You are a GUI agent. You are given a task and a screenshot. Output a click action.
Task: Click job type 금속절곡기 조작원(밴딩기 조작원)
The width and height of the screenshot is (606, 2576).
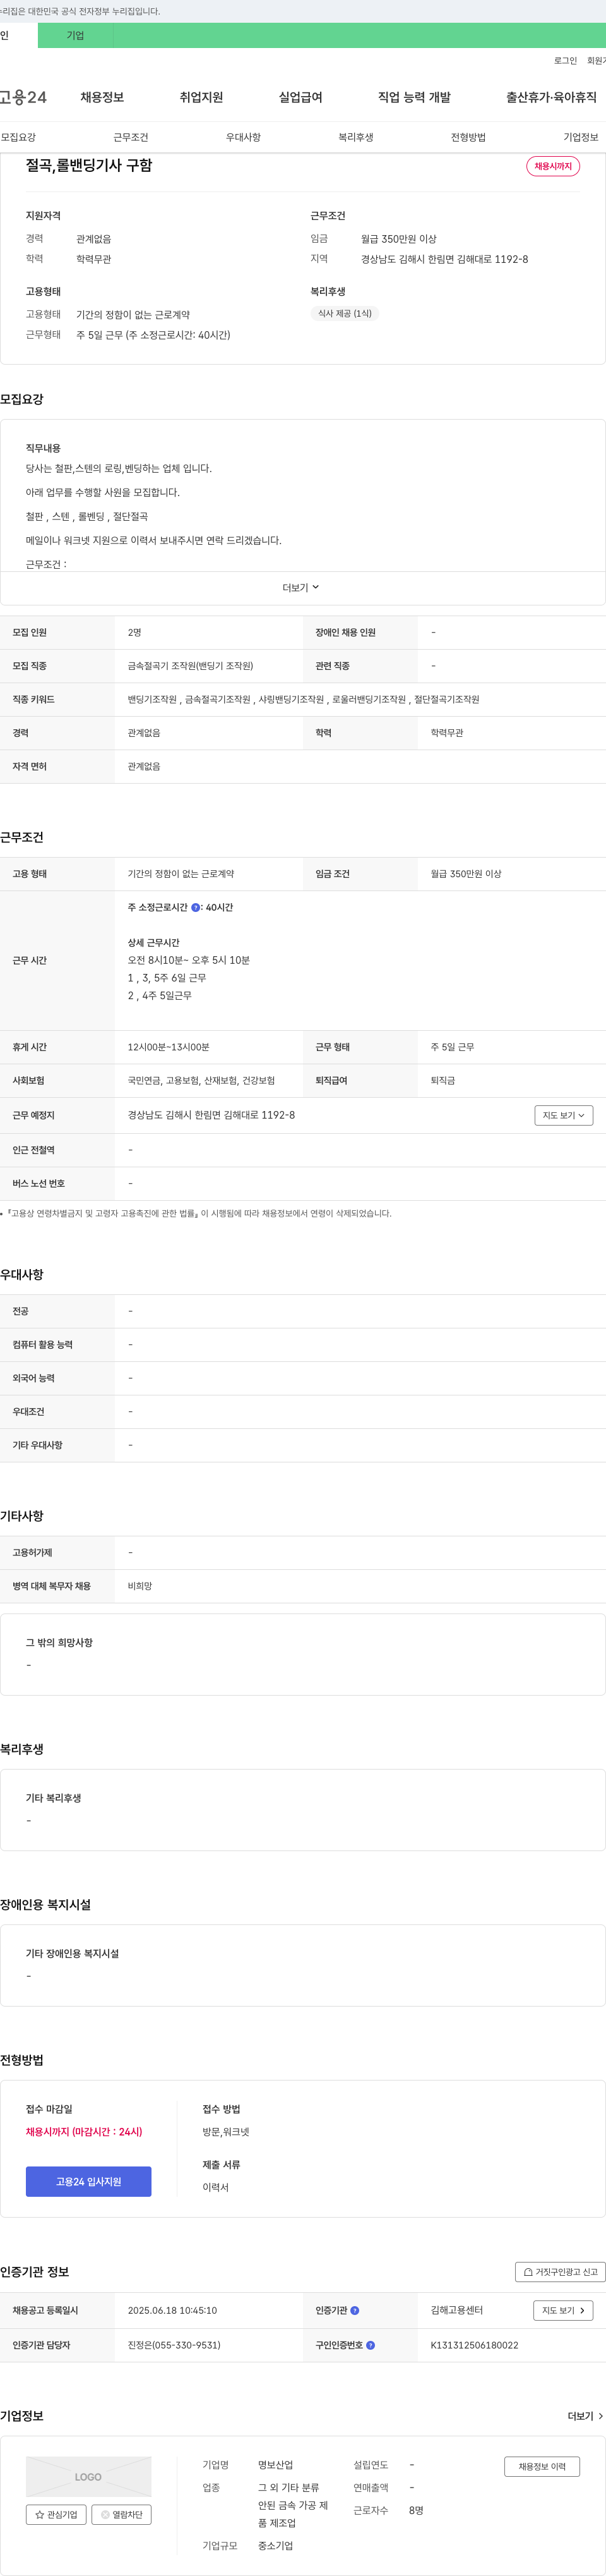coord(191,666)
